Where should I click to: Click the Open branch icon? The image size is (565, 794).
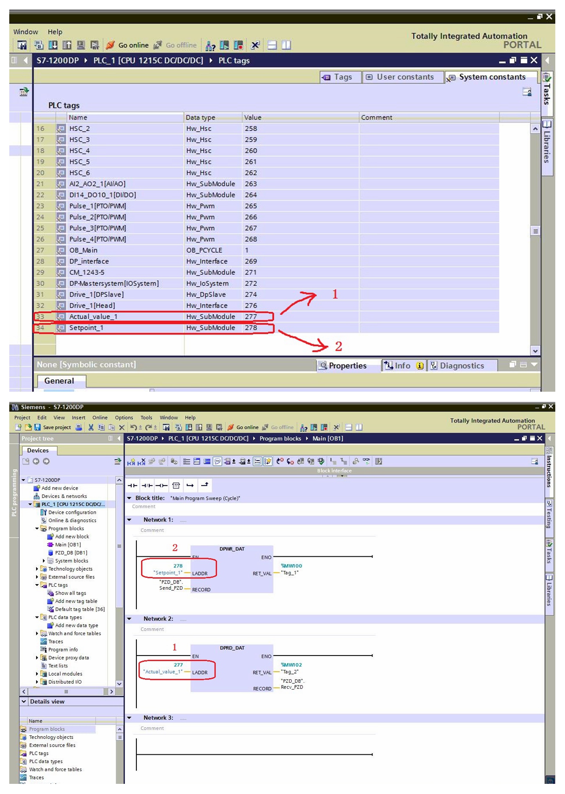pyautogui.click(x=190, y=485)
